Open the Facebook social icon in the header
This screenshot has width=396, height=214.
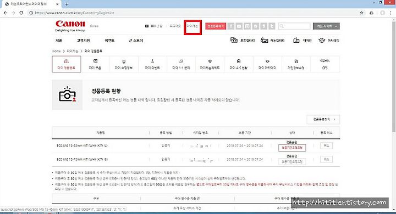tap(231, 26)
